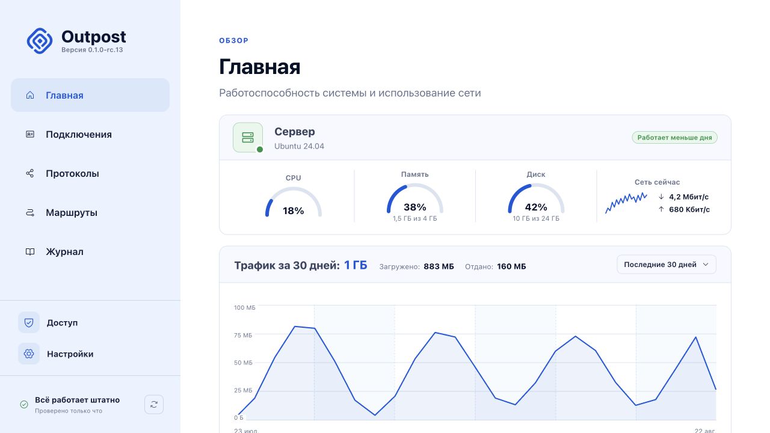Click the Журнал book icon
The width and height of the screenshot is (770, 433).
(30, 251)
